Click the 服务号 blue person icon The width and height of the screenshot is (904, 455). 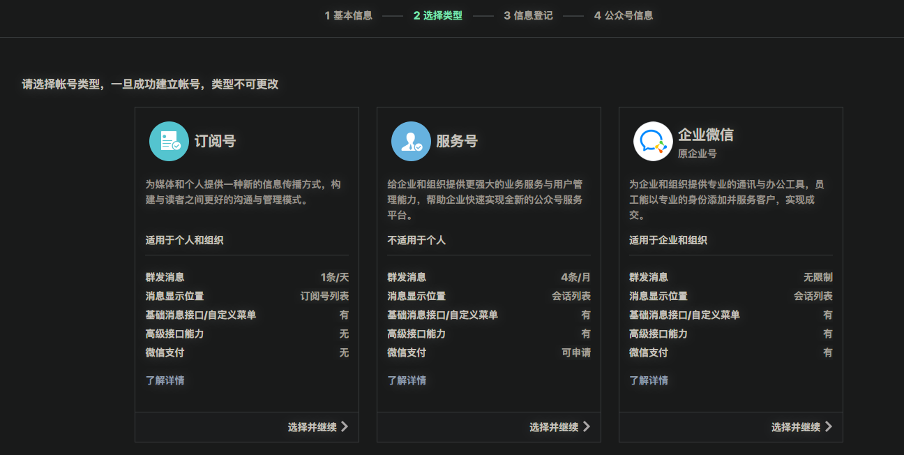click(411, 141)
